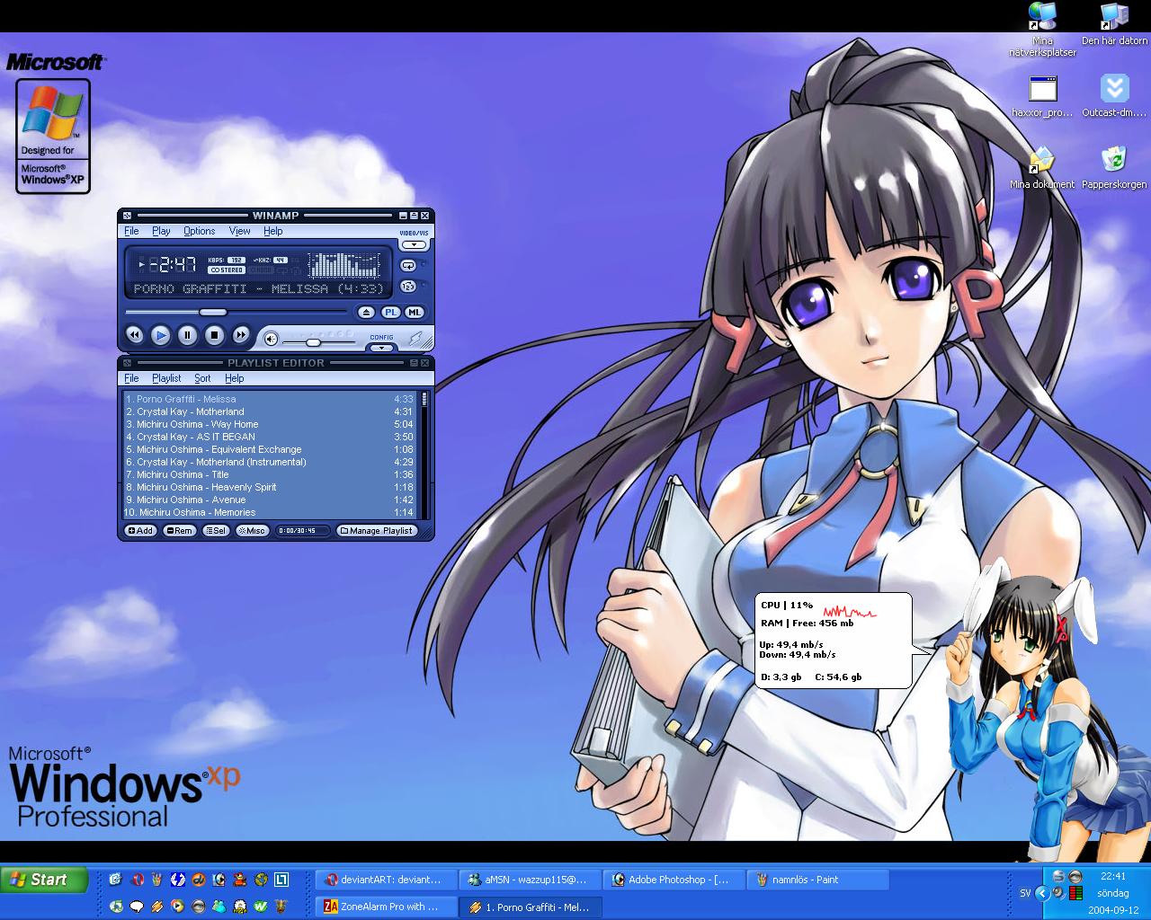Switch to aMSN taskbar window
The width and height of the screenshot is (1151, 920).
[529, 880]
